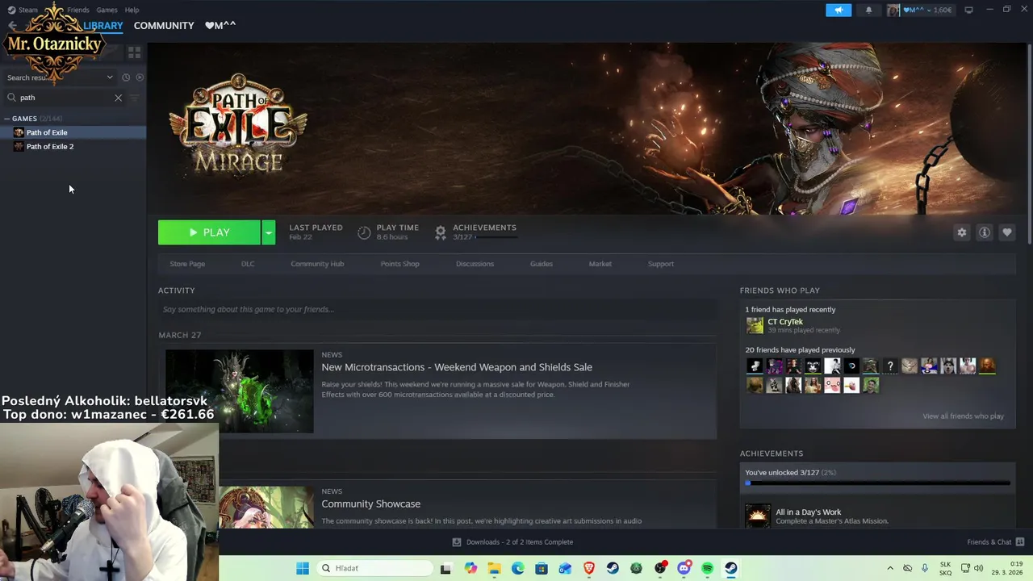Open Weekend Weapon and Shields Sale news
1033x581 pixels.
pyautogui.click(x=457, y=367)
